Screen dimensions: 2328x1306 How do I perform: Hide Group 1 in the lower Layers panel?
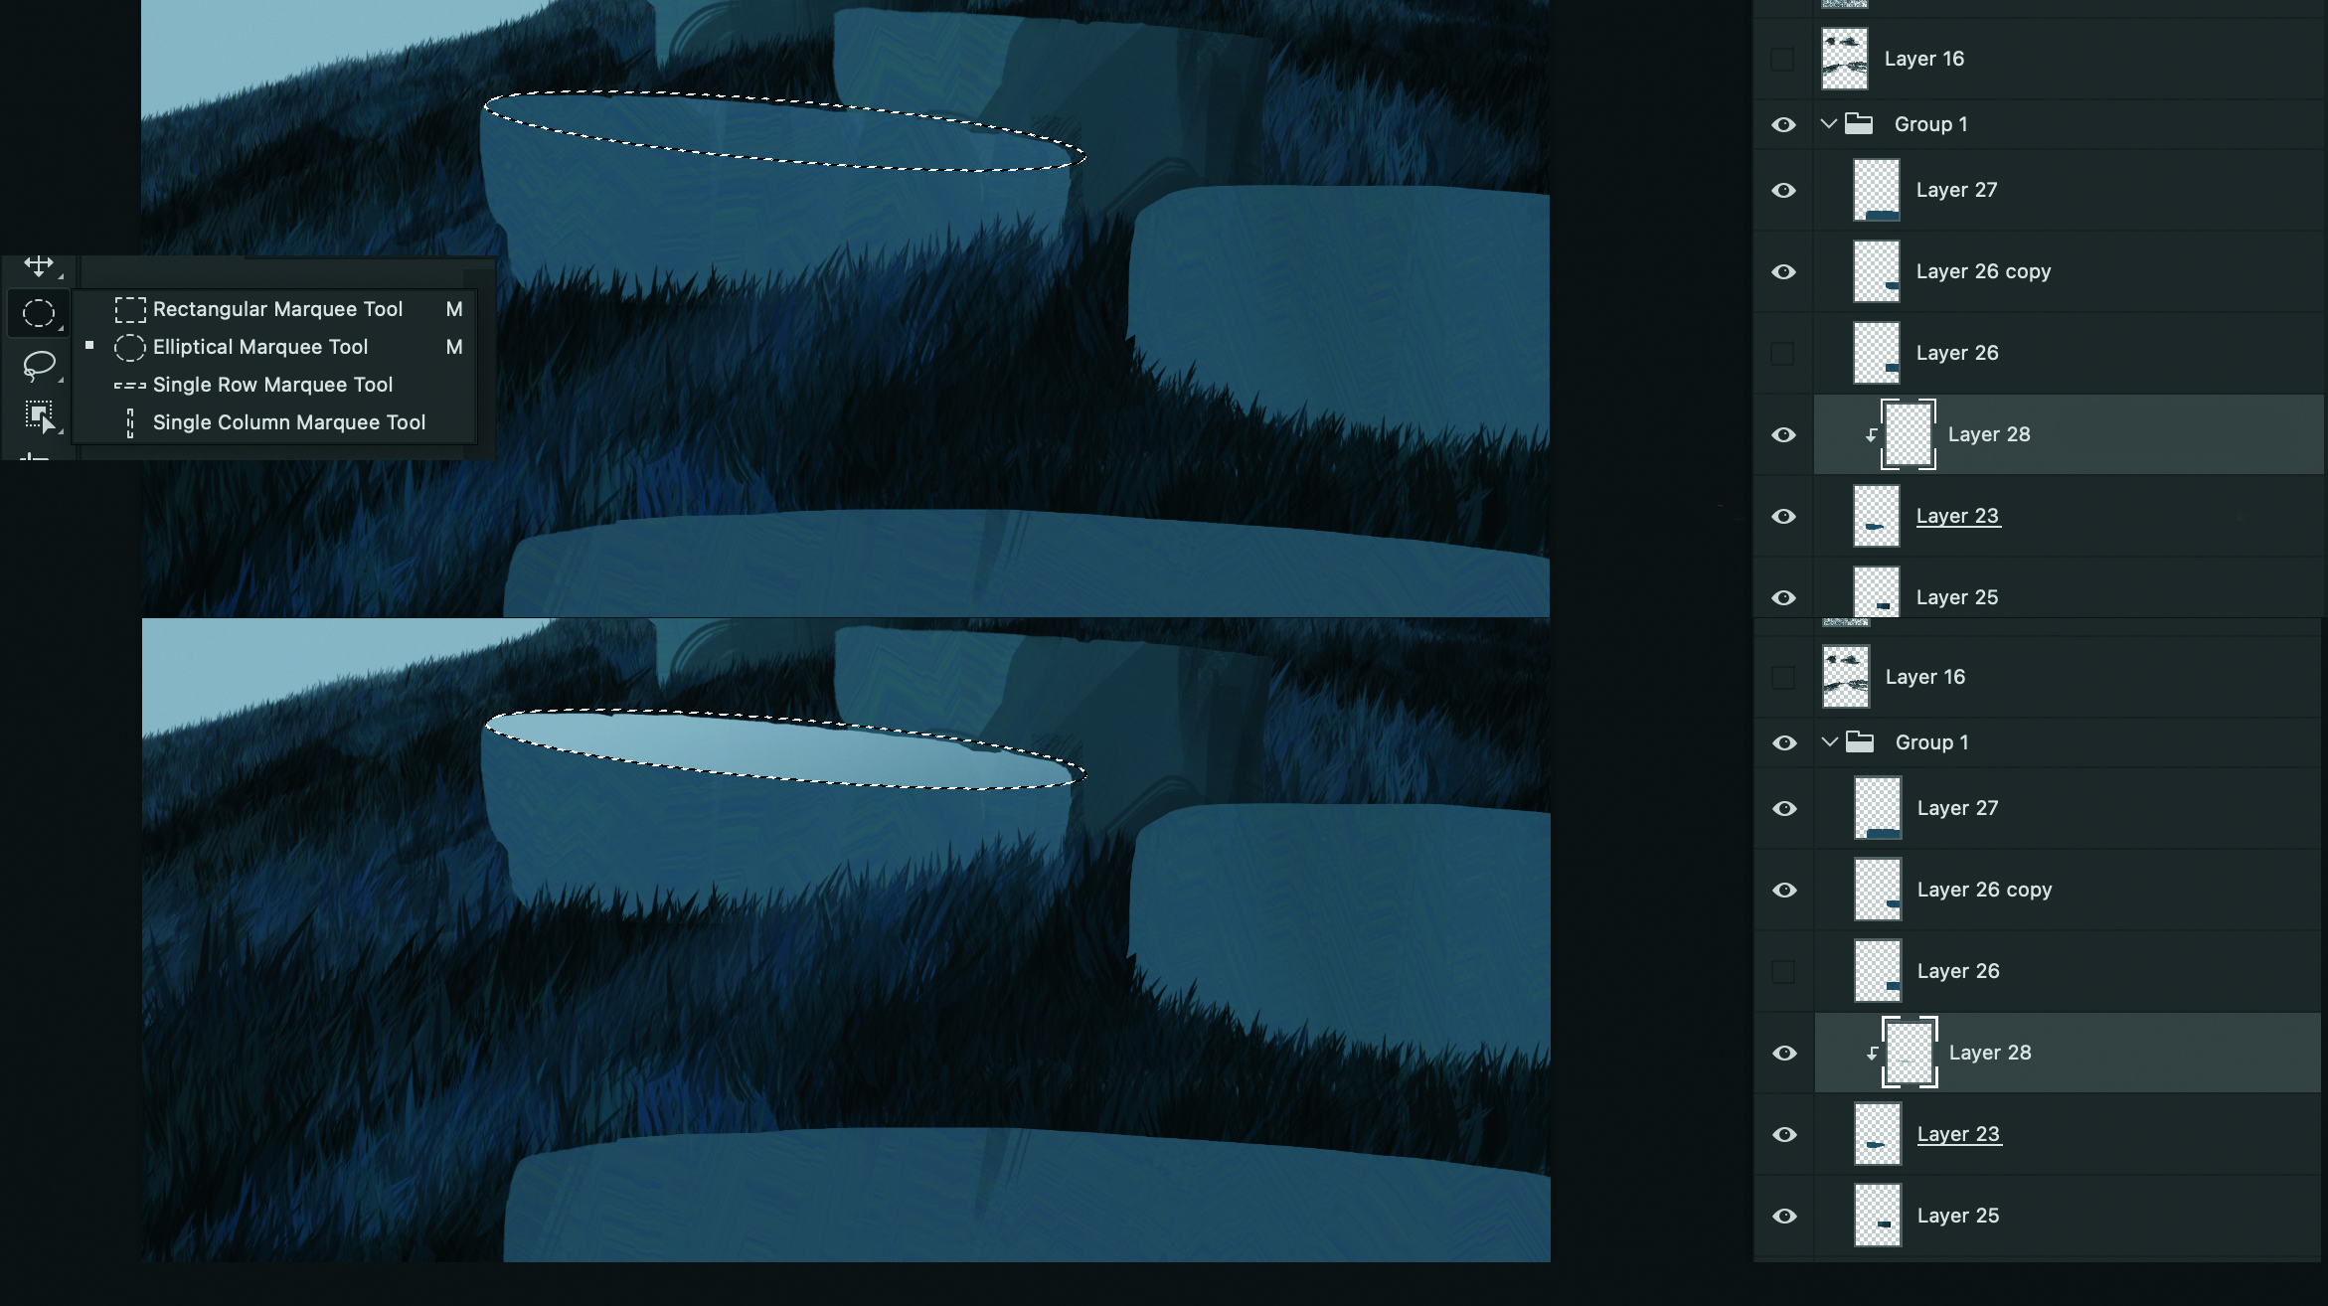tap(1784, 742)
